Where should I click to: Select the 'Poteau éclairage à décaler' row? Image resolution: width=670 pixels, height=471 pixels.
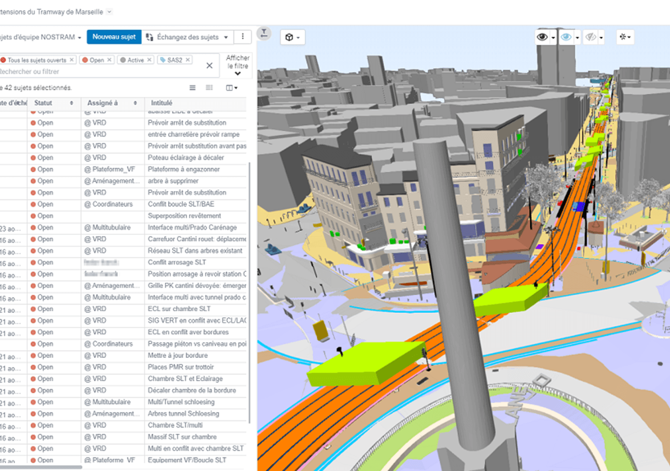123,158
